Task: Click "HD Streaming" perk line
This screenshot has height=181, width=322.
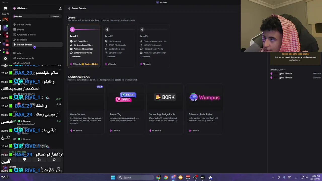Action: click(115, 41)
